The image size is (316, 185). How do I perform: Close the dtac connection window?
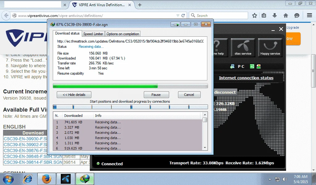point(281,29)
